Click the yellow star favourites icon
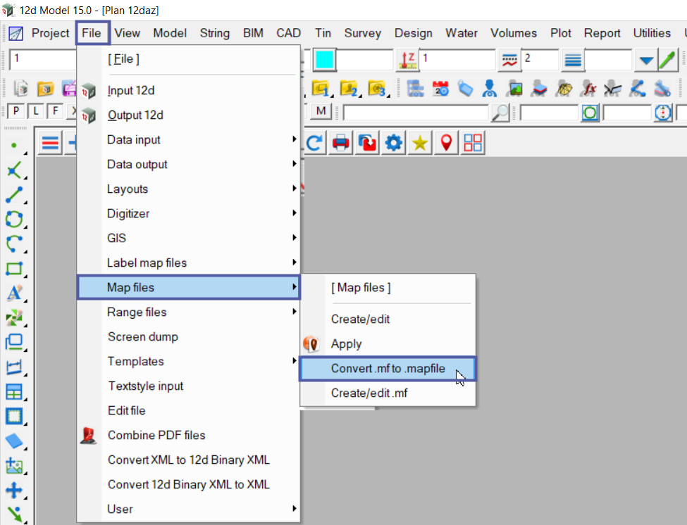This screenshot has width=687, height=525. point(420,143)
